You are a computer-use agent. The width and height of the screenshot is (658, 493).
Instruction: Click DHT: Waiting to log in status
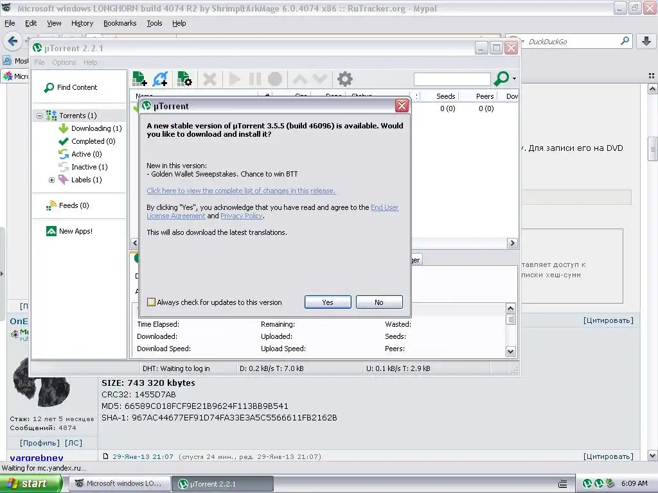[176, 368]
